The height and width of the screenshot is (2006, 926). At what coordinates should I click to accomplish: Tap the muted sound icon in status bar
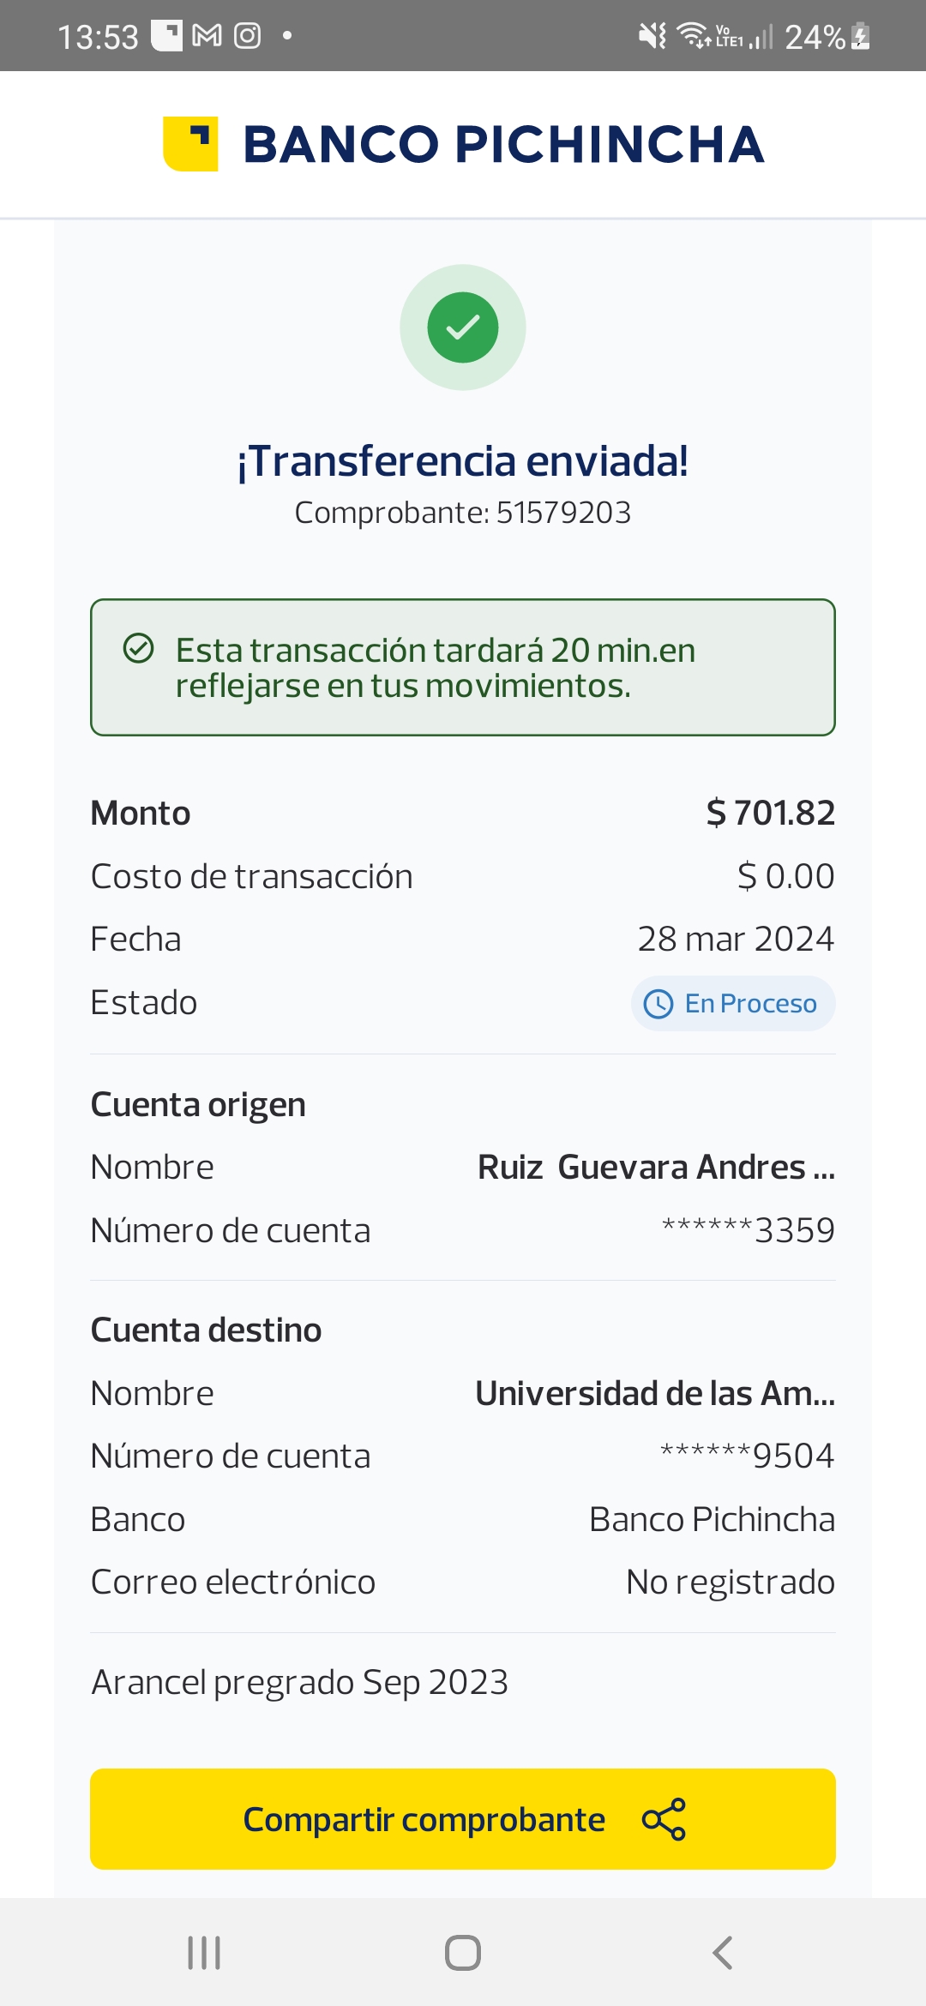tap(652, 36)
